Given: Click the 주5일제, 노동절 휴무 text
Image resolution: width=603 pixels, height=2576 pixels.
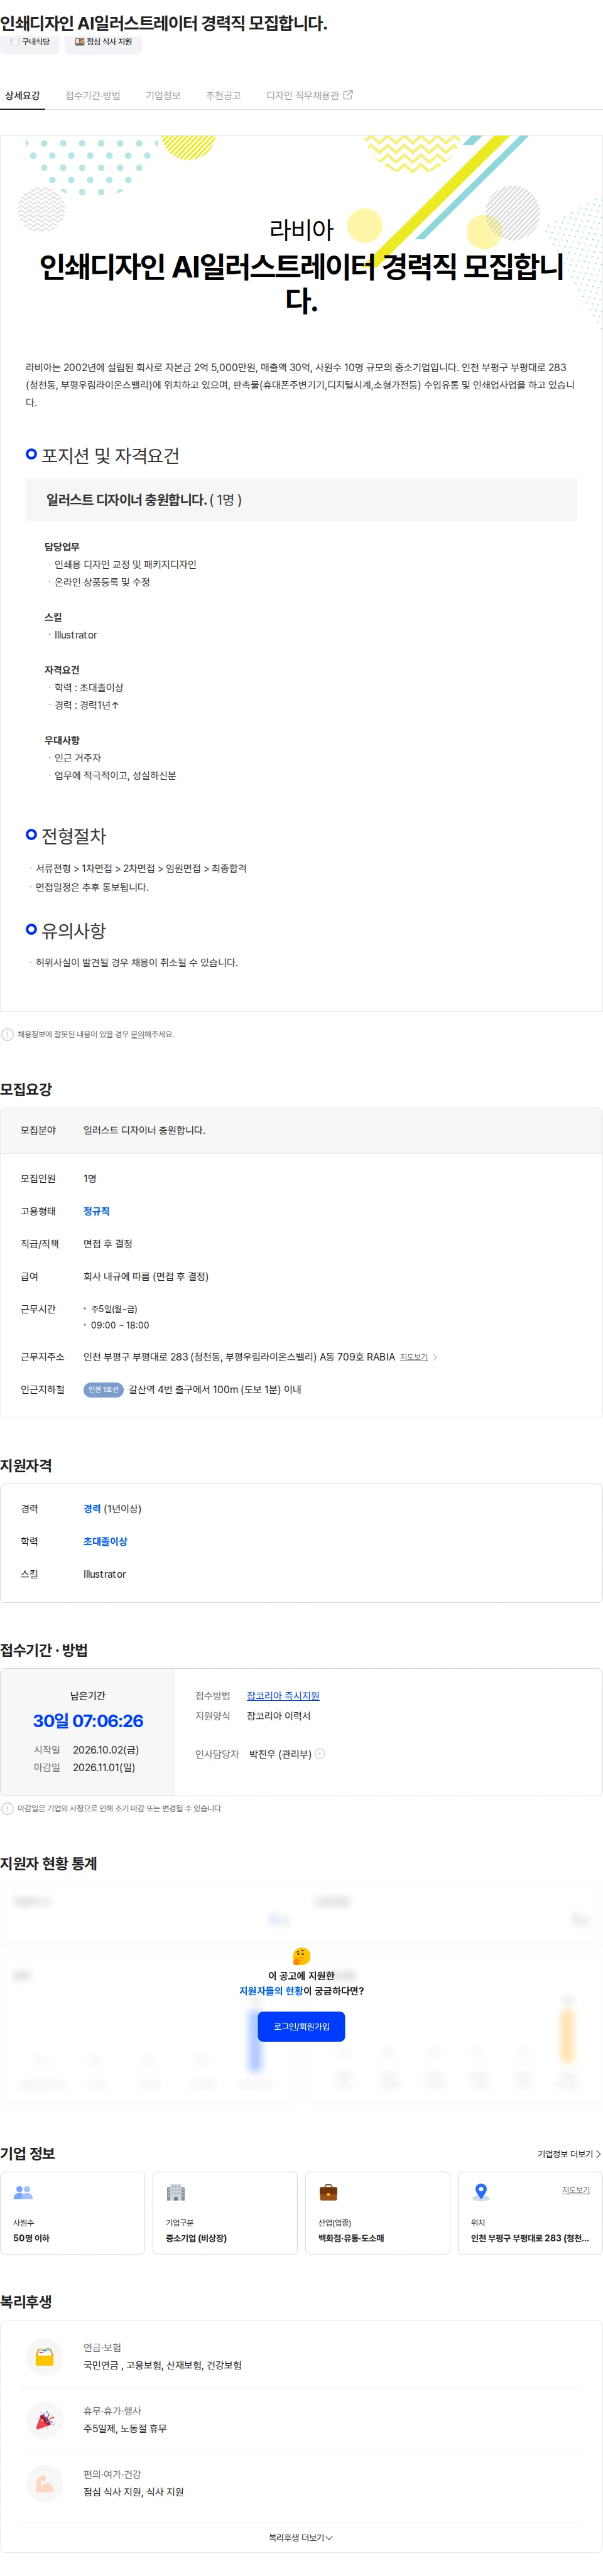Looking at the screenshot, I should click(125, 2428).
